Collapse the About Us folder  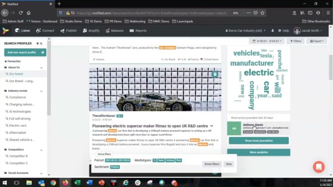[x=41, y=67]
